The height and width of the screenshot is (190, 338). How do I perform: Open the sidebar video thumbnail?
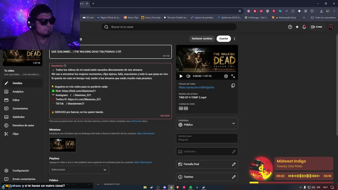click(22, 58)
